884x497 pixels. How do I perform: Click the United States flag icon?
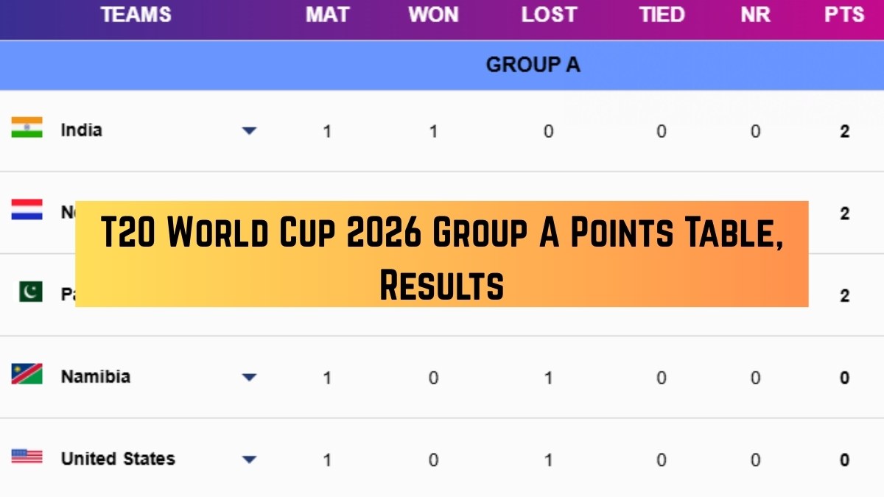(x=27, y=457)
